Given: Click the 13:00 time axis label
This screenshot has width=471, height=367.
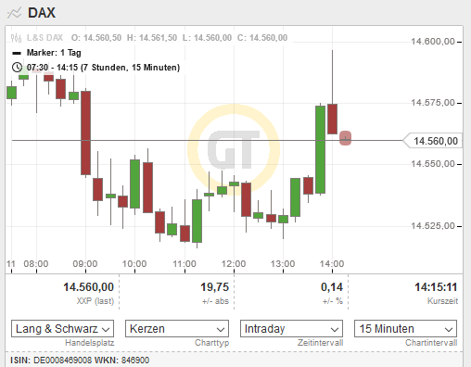Looking at the screenshot, I should 283,264.
